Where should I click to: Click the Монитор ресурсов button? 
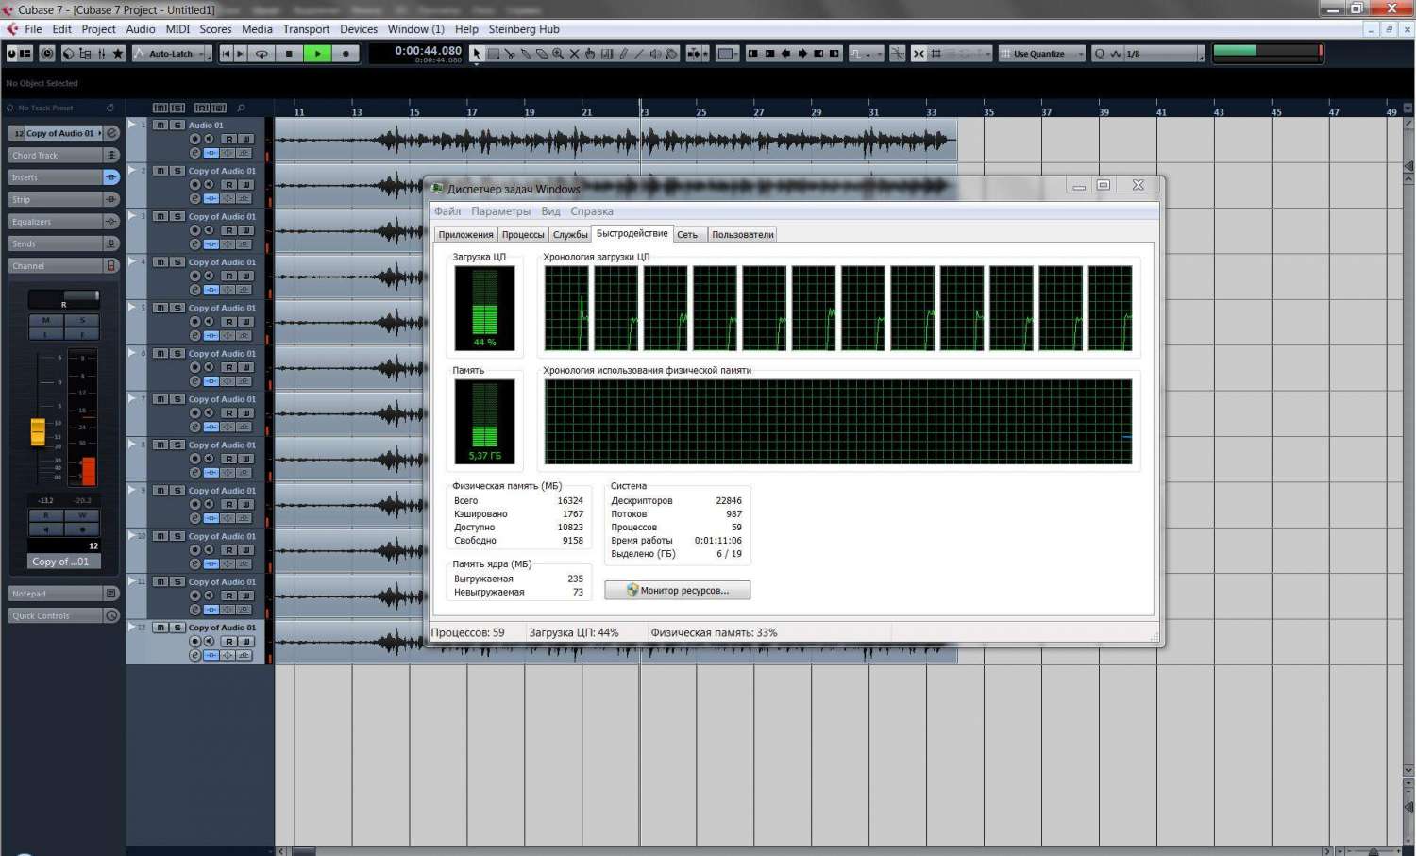click(678, 590)
